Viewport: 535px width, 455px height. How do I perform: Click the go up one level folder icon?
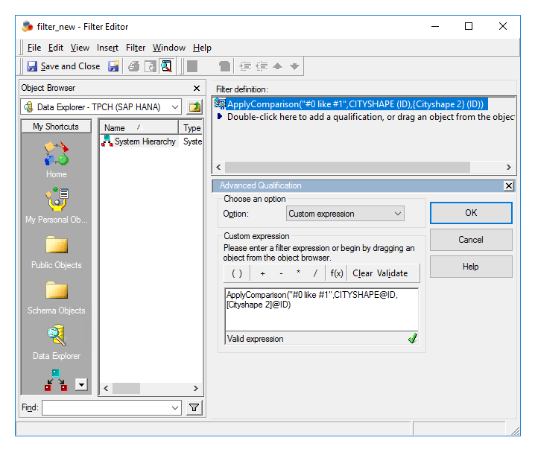pyautogui.click(x=194, y=107)
